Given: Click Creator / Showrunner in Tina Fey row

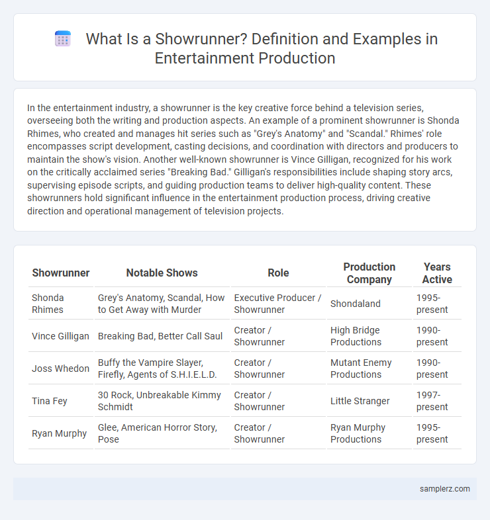Looking at the screenshot, I should coord(278,401).
